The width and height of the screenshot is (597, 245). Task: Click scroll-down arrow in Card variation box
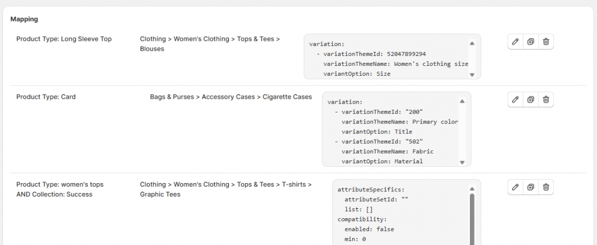click(462, 162)
